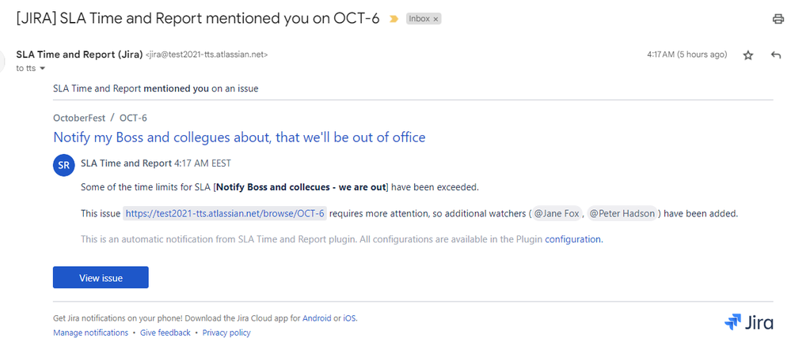Click the print email icon
The height and width of the screenshot is (338, 791).
(778, 19)
